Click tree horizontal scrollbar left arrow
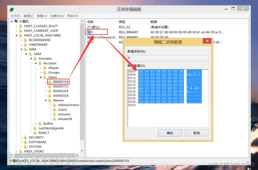 tap(12, 155)
